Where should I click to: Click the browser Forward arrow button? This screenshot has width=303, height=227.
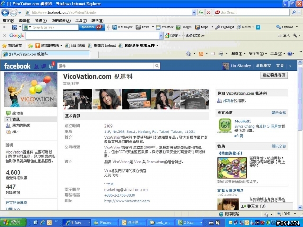(13, 13)
